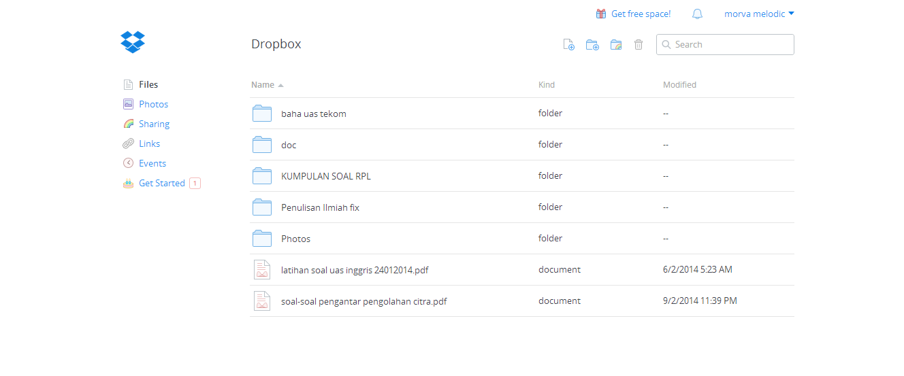Click the KUMPULAN SOAL RPL folder icon
Image resolution: width=904 pixels, height=376 pixels.
click(x=262, y=176)
